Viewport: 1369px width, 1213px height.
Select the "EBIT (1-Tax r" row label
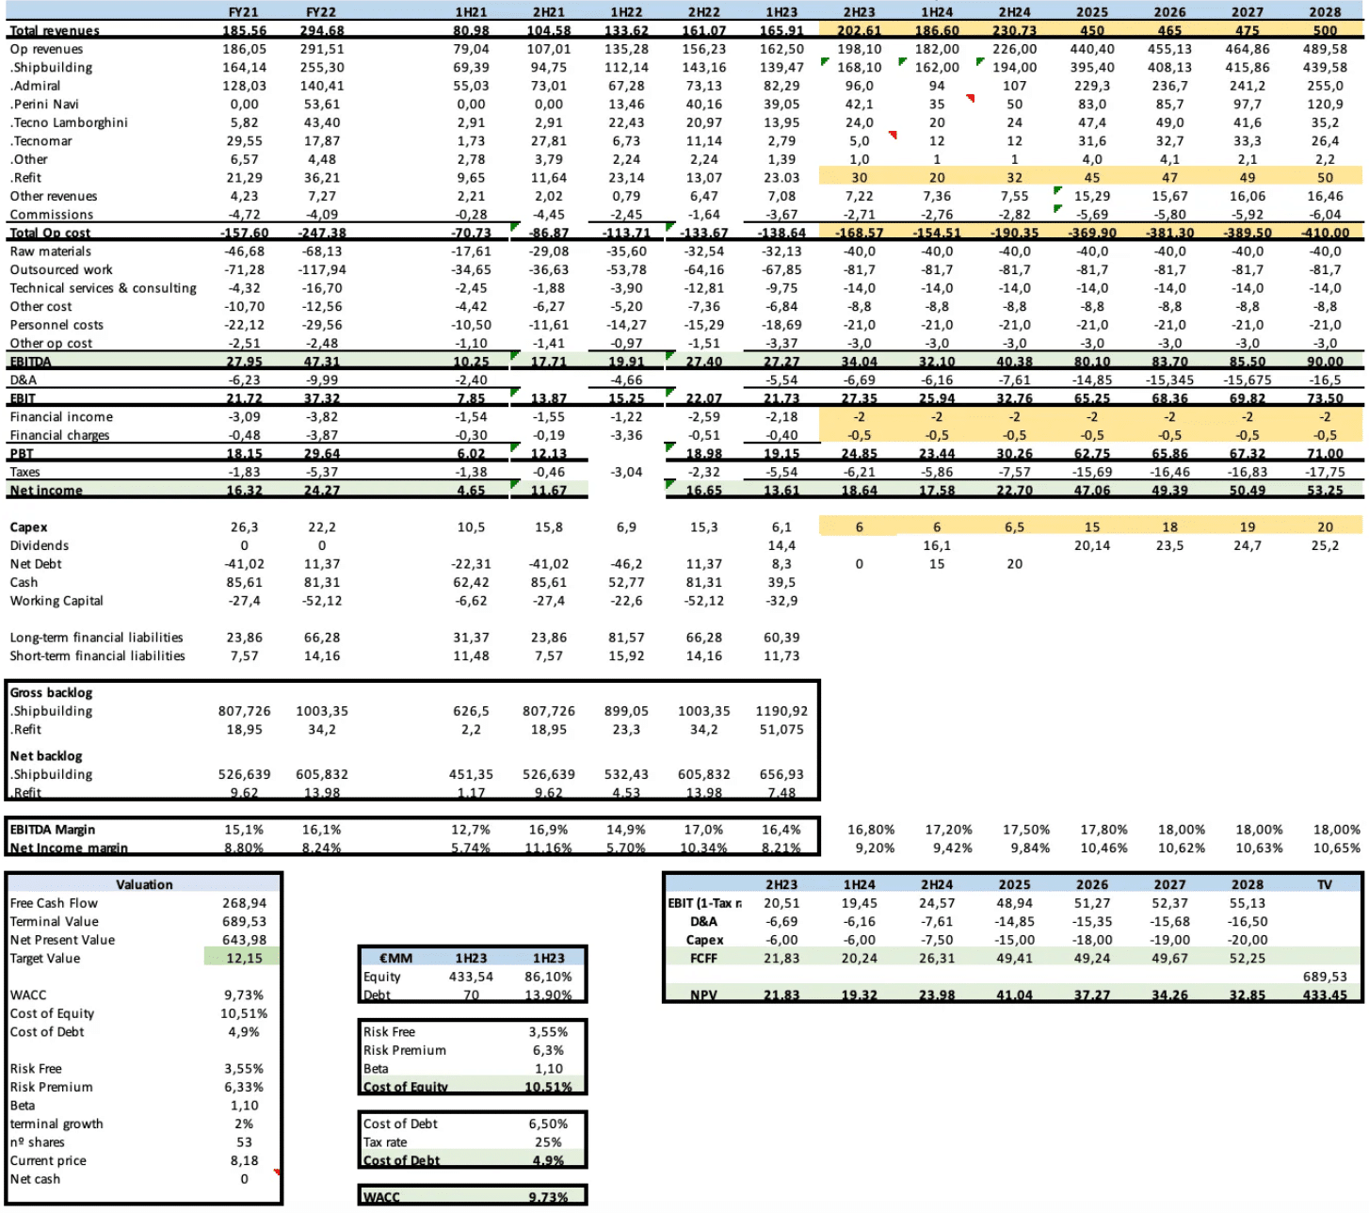[704, 903]
